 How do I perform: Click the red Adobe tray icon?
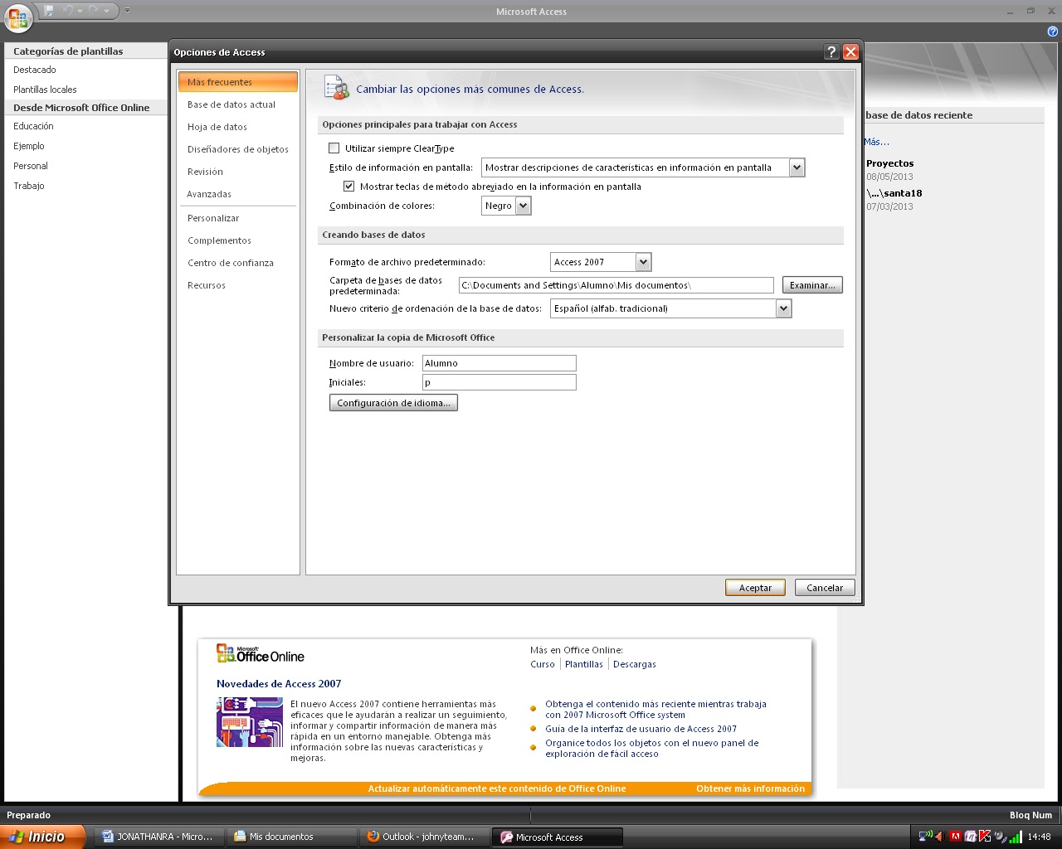click(955, 836)
